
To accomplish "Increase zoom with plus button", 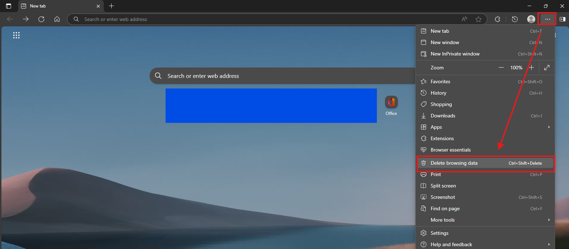I will pyautogui.click(x=531, y=68).
